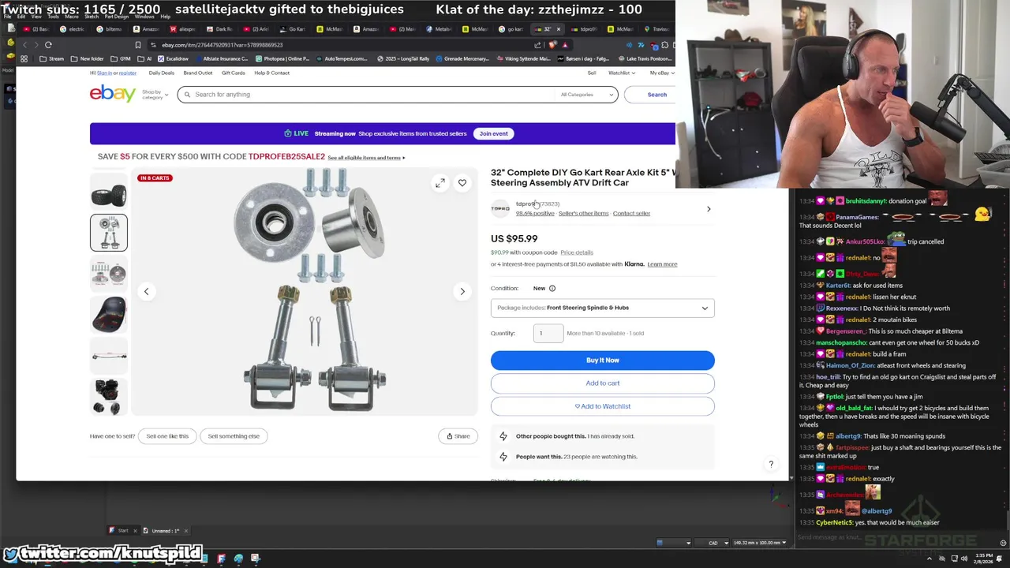Open the Stream bookmarks folder
1010x568 pixels.
[x=51, y=58]
